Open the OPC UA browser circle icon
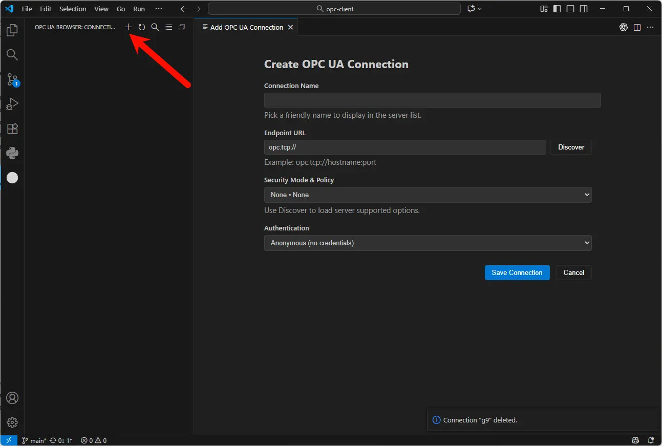The width and height of the screenshot is (662, 446). (12, 178)
